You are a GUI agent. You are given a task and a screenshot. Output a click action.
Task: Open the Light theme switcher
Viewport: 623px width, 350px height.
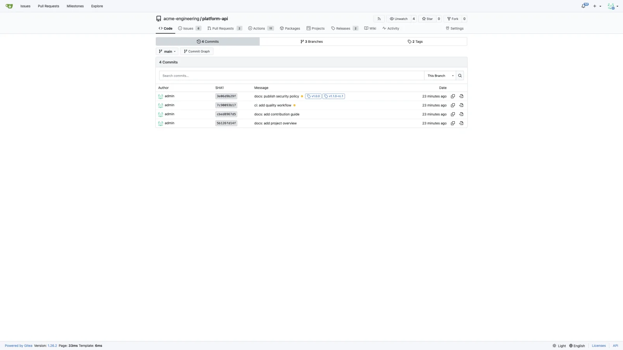tap(559, 346)
